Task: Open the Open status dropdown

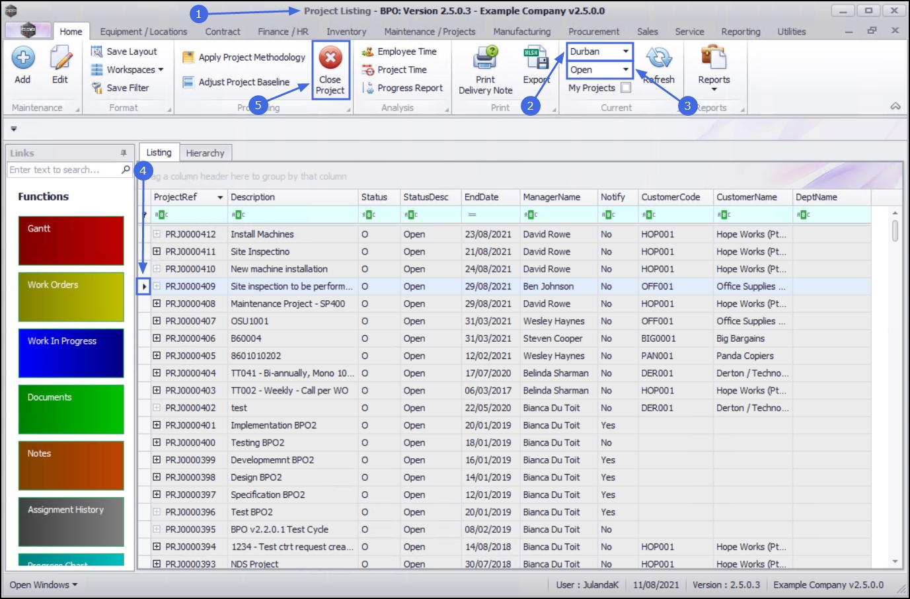Action: 625,69
